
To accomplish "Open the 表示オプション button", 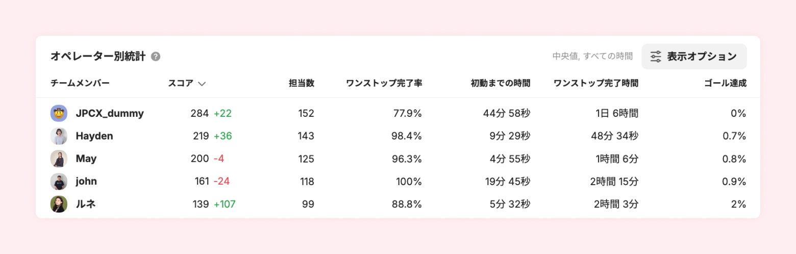I will (694, 57).
